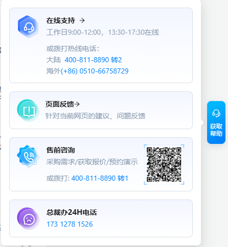Open the 页面反馈 page feedback link

[60, 104]
